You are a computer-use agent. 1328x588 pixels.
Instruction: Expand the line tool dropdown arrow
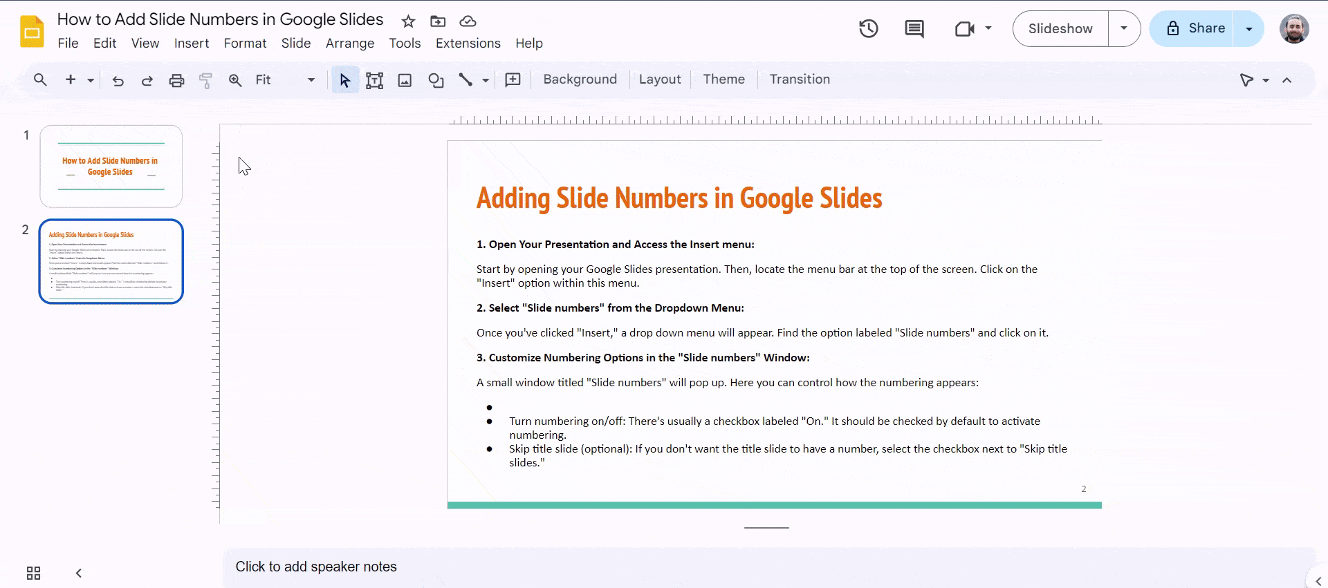coord(486,80)
